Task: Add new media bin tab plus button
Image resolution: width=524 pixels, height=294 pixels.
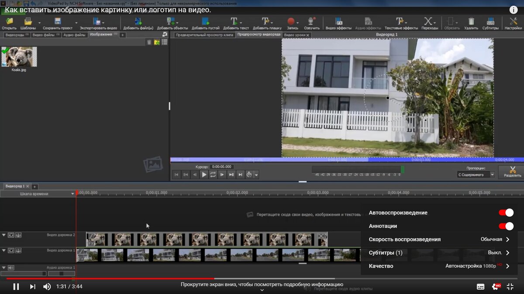Action: click(122, 34)
